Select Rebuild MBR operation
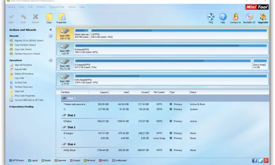Image resolution: width=275 pixels, height=165 pixels. [x=20, y=69]
